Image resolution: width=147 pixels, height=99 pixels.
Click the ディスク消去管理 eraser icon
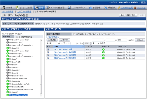pos(48,8)
